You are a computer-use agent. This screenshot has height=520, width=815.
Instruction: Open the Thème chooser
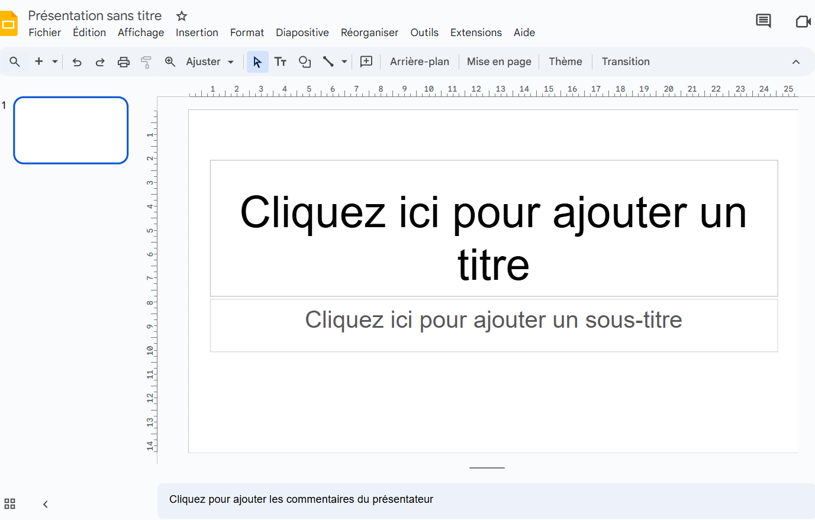pyautogui.click(x=565, y=61)
